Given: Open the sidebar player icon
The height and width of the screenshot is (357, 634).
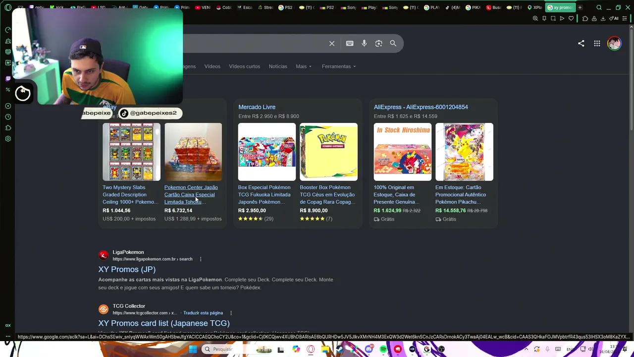Looking at the screenshot, I should (8, 106).
